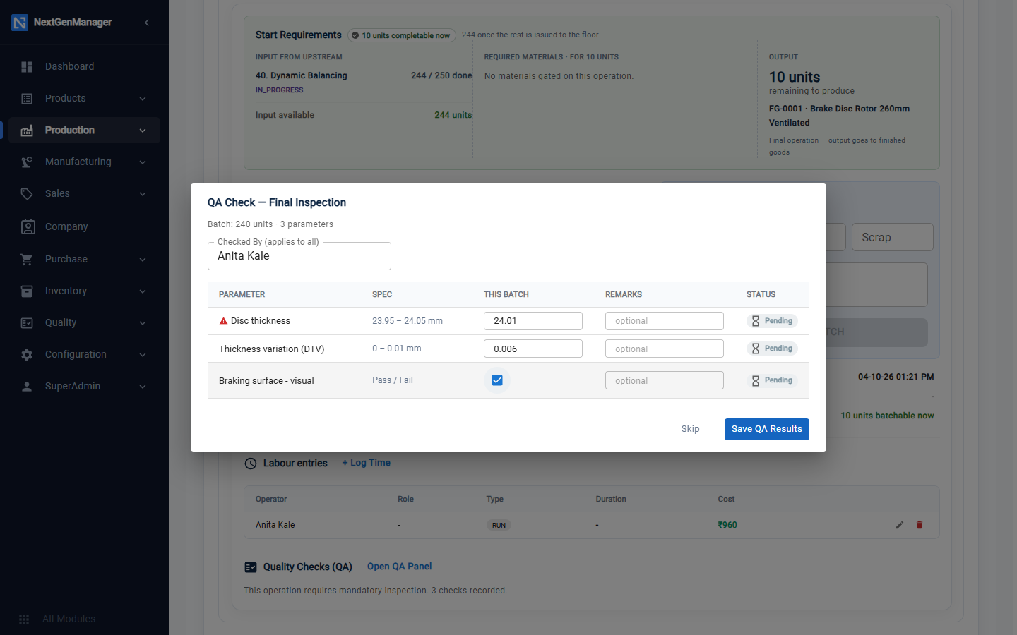Click the Products list icon

(27, 98)
